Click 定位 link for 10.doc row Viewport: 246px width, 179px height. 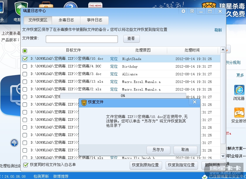pyautogui.click(x=114, y=59)
